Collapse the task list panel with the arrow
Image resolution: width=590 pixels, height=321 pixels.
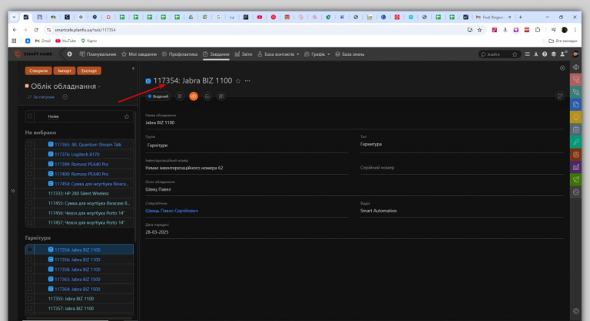[133, 68]
